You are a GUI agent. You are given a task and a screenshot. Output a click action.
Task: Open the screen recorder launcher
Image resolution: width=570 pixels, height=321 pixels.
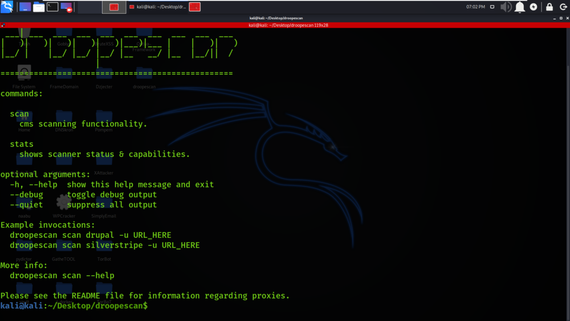[67, 7]
